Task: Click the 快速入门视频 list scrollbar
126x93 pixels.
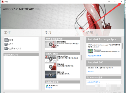Action: pos(81,58)
